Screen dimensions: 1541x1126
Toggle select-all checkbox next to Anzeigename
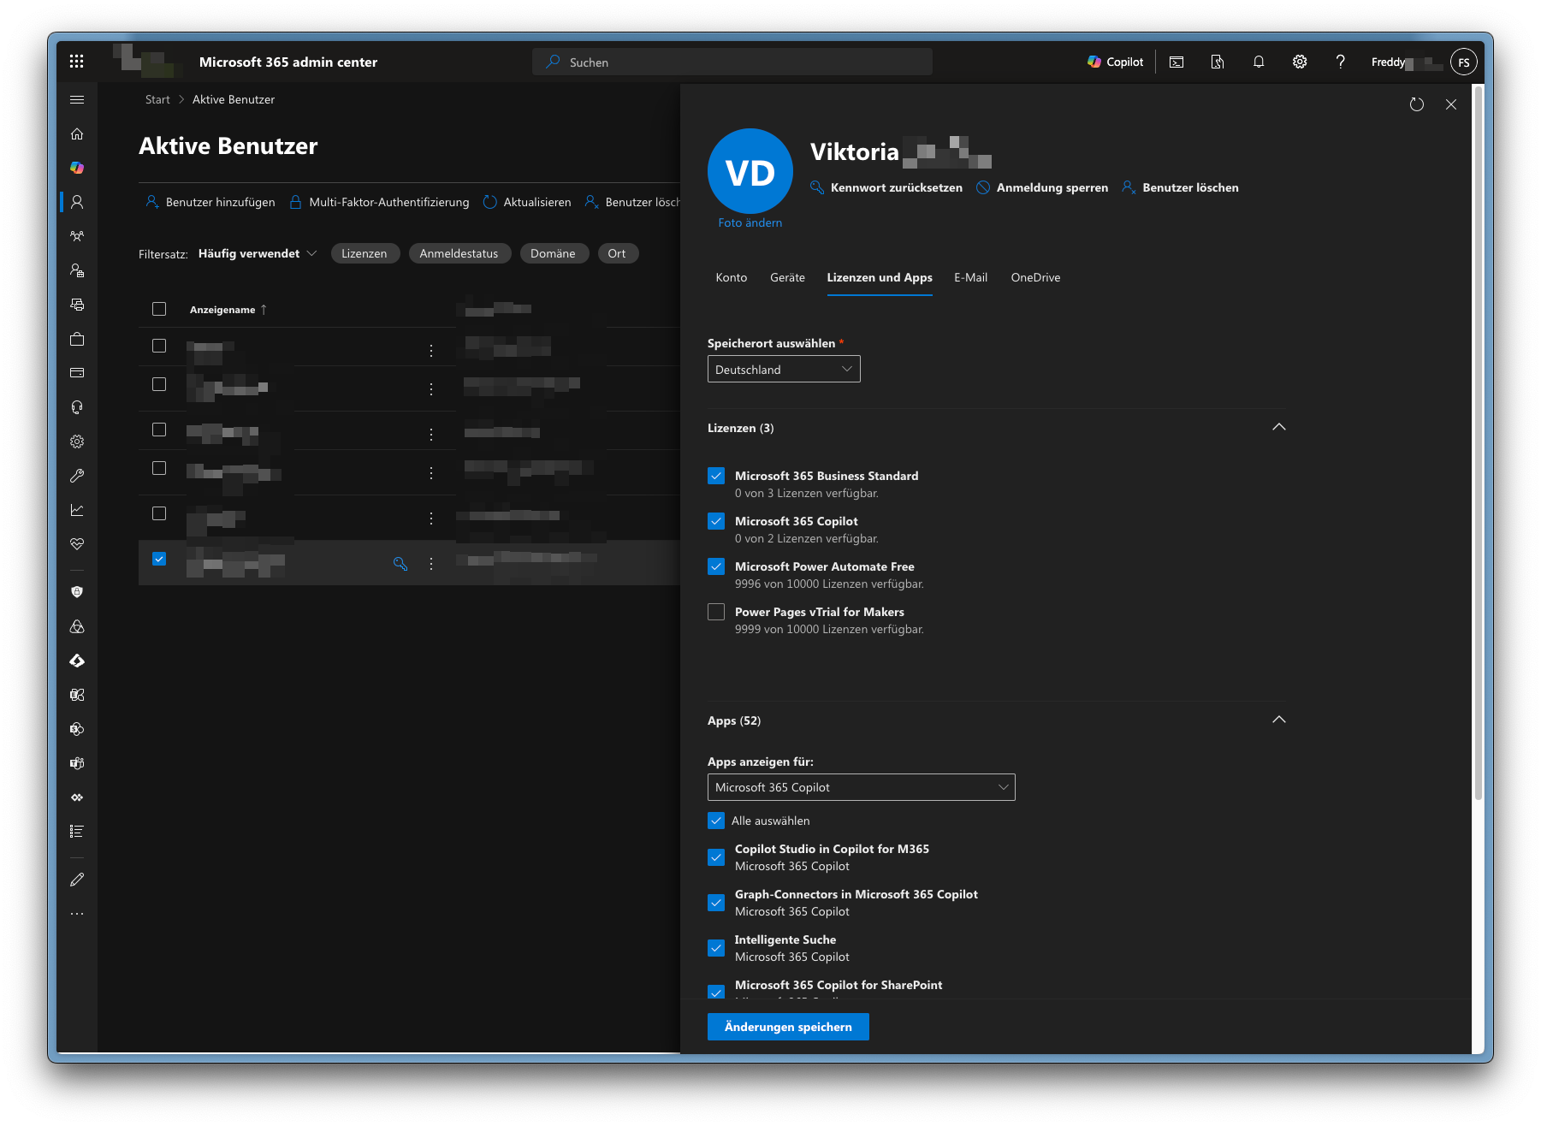pyautogui.click(x=159, y=309)
